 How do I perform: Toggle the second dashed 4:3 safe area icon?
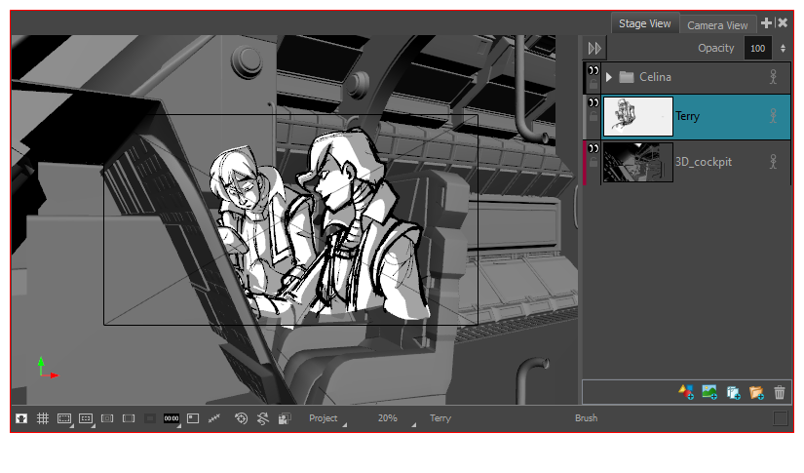tap(86, 418)
